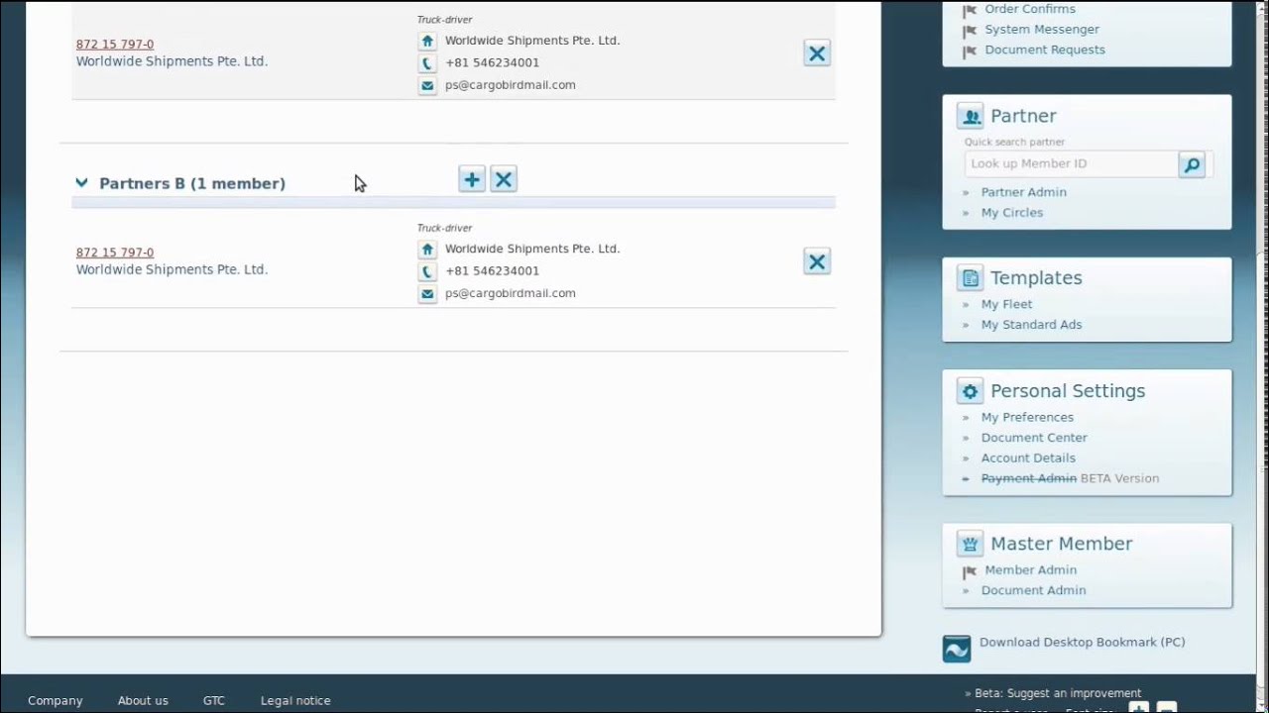Open My Preferences
The image size is (1269, 713).
[1027, 418]
